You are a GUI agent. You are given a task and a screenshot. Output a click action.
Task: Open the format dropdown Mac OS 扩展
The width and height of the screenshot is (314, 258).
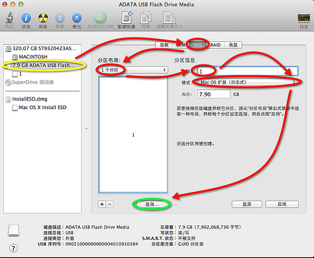click(x=247, y=82)
